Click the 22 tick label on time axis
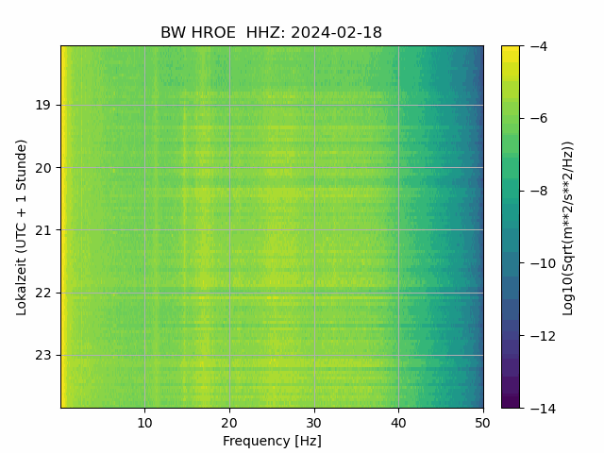This screenshot has height=453, width=604. pos(42,294)
